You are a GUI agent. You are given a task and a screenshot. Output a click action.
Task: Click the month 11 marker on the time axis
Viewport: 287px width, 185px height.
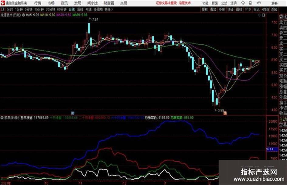(x=80, y=183)
